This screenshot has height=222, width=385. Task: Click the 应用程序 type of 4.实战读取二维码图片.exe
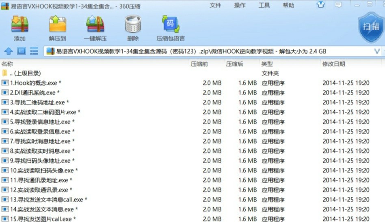tap(273, 112)
